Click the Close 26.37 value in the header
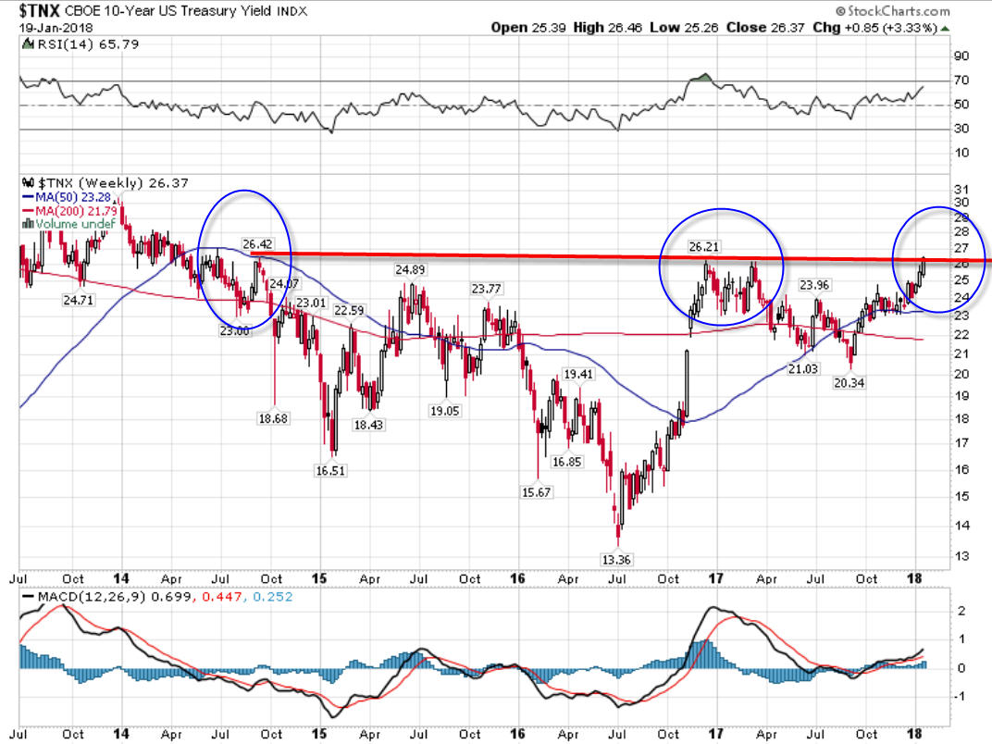The image size is (992, 744). [x=765, y=28]
